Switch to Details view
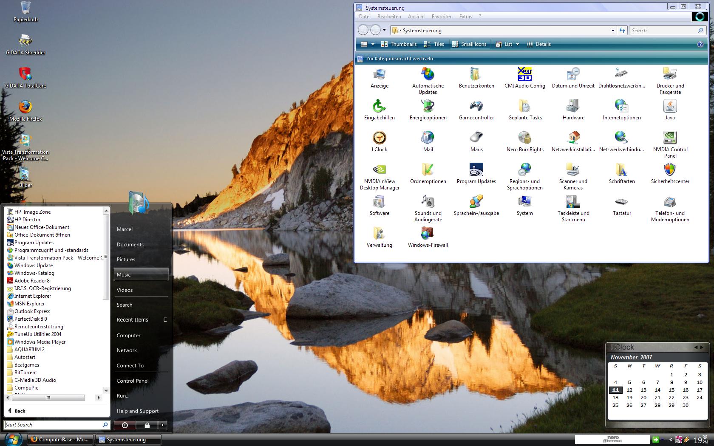This screenshot has width=714, height=446. coord(538,44)
